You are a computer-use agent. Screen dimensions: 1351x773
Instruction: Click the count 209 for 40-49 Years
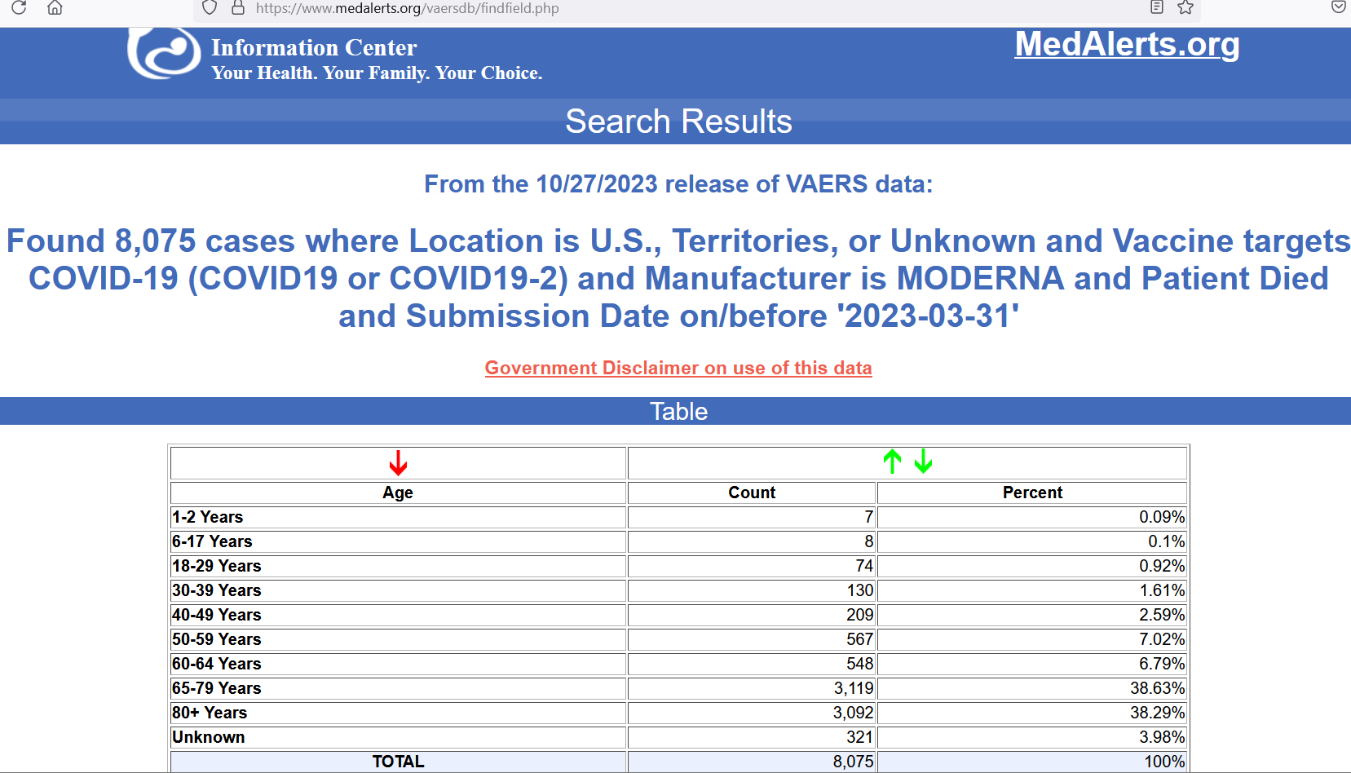coord(752,615)
